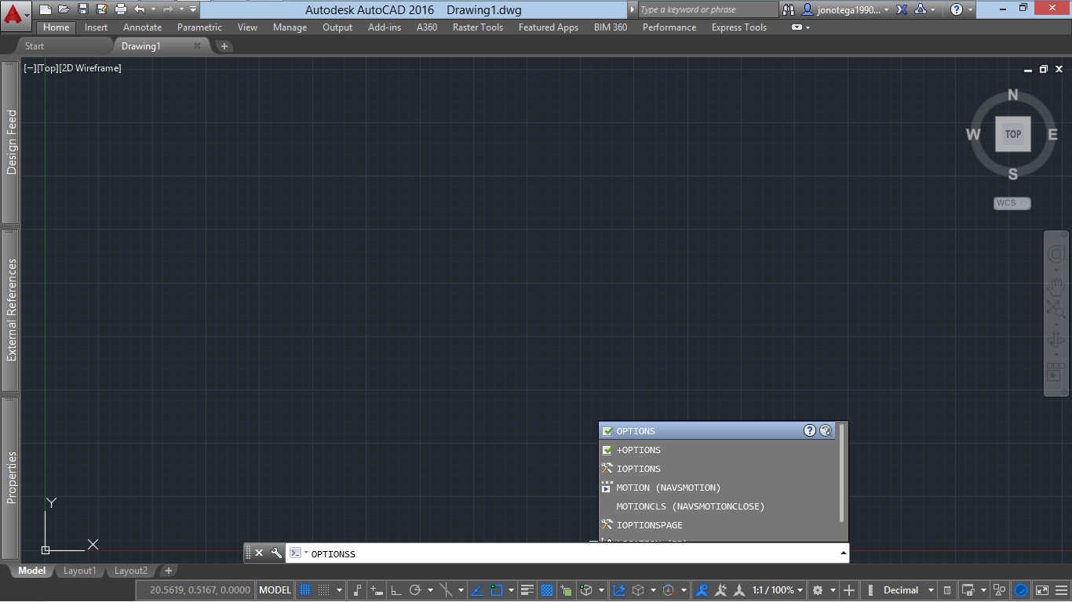The image size is (1072, 602).
Task: Click the wrench customize icon on command line
Action: click(276, 553)
